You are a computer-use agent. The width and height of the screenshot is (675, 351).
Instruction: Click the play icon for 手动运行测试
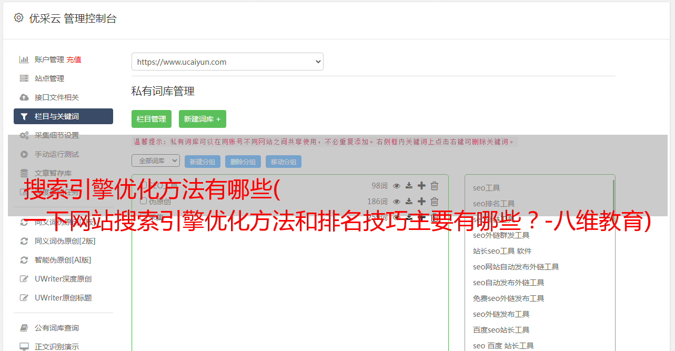24,154
